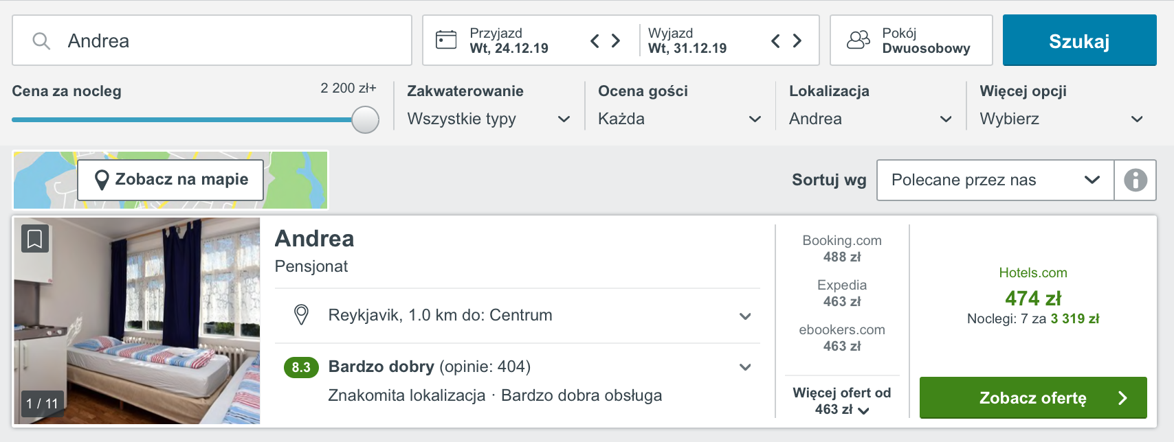Viewport: 1174px width, 442px height.
Task: Open Lokalizacja Andrea dropdown
Action: pyautogui.click(x=871, y=119)
